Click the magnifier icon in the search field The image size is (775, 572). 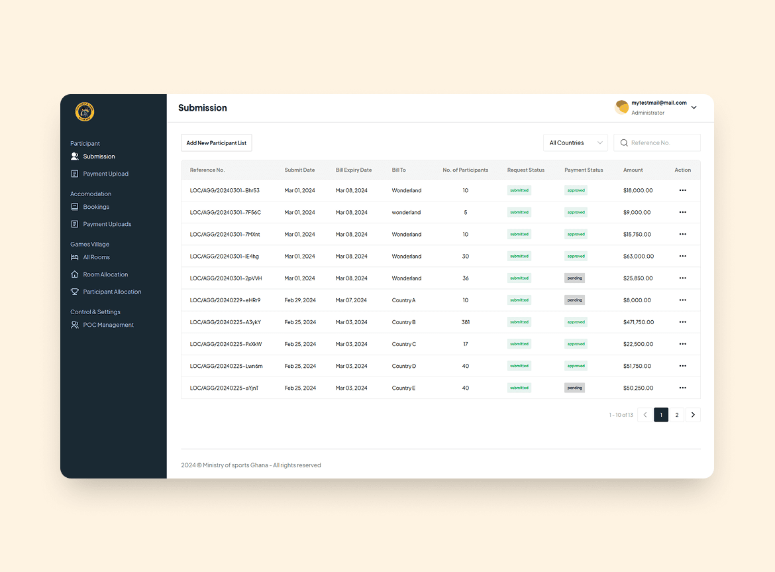623,143
